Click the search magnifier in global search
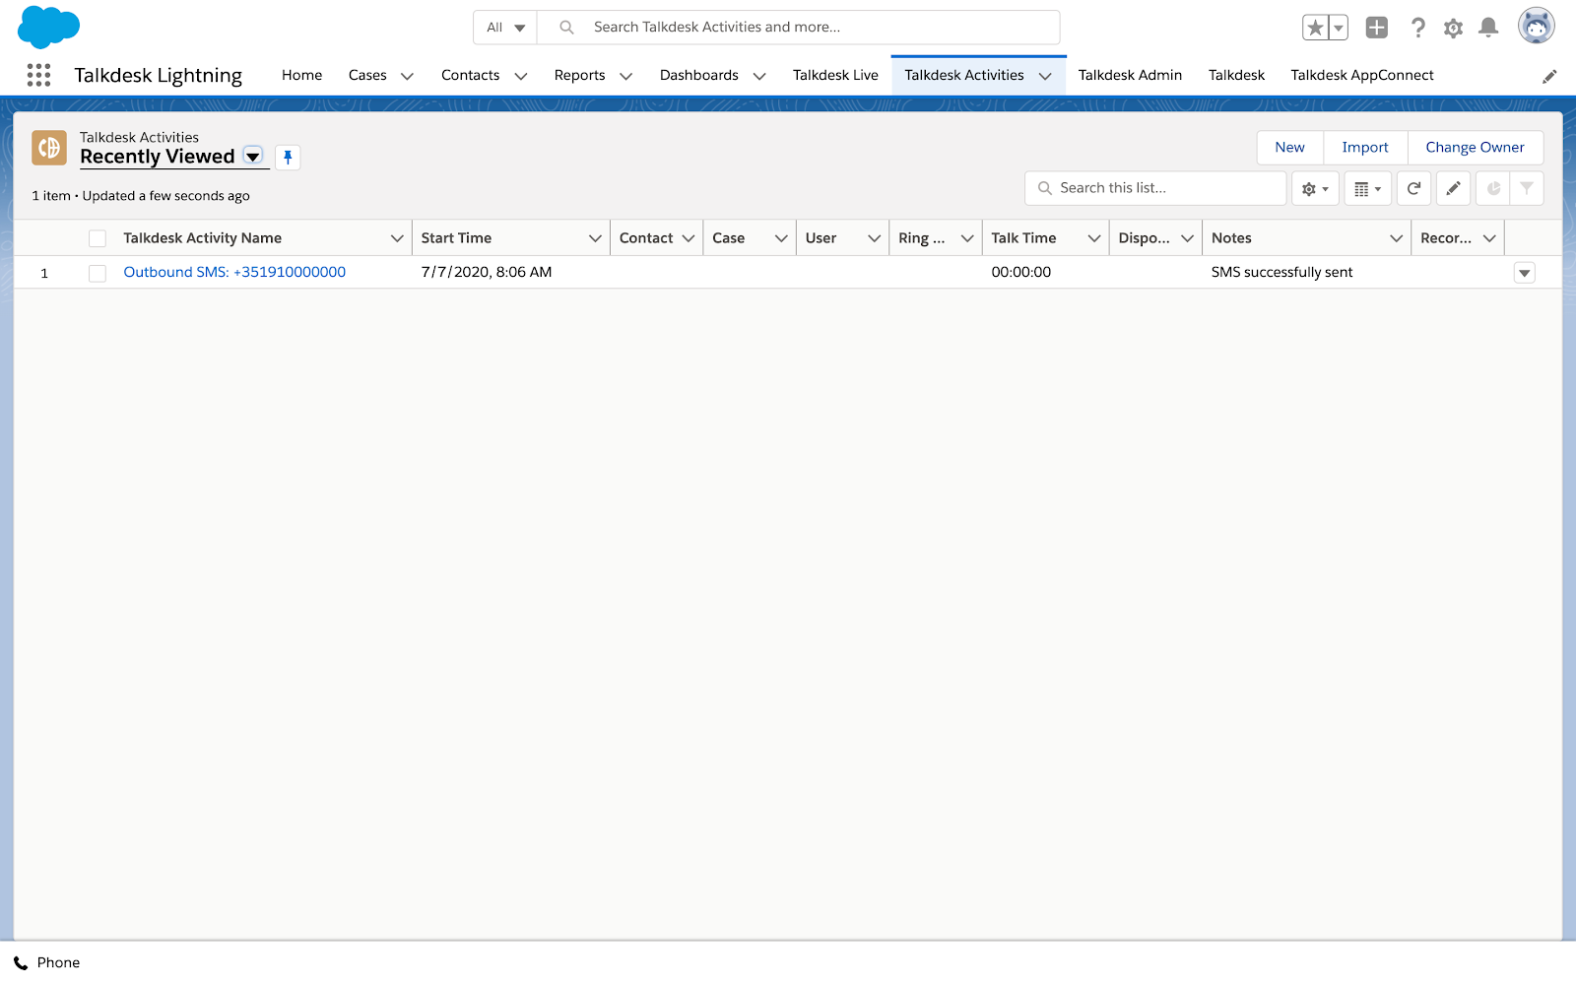This screenshot has width=1576, height=985. point(566,28)
